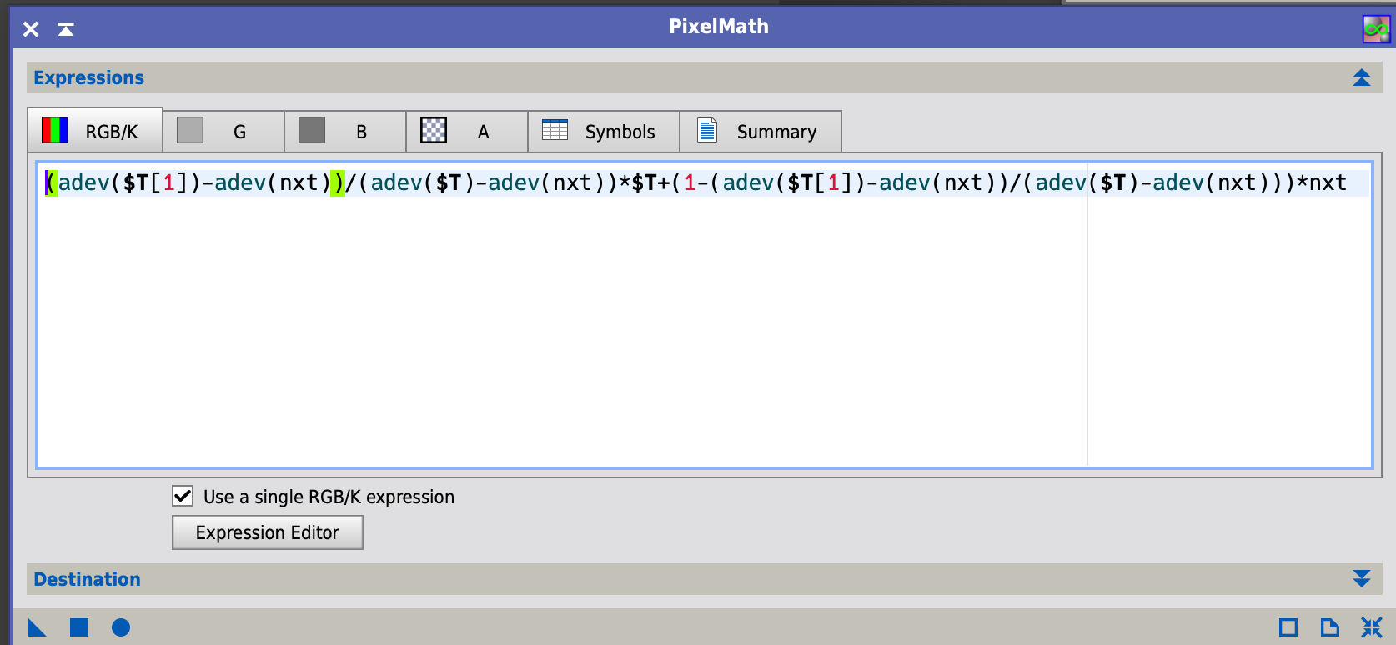1396x645 pixels.
Task: Click the Apply square icon
Action: [79, 627]
